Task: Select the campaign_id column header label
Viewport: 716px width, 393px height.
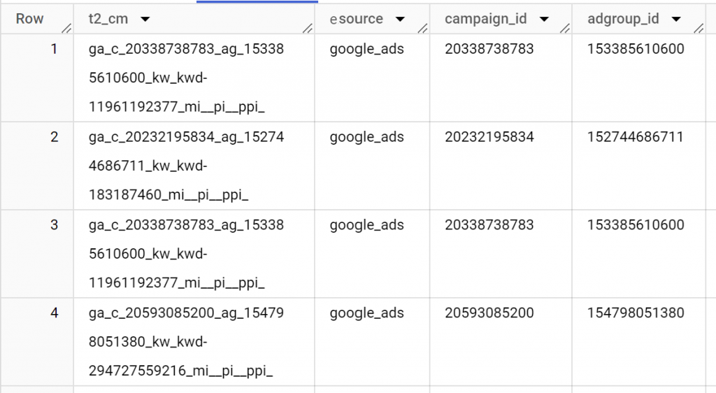Action: (486, 19)
